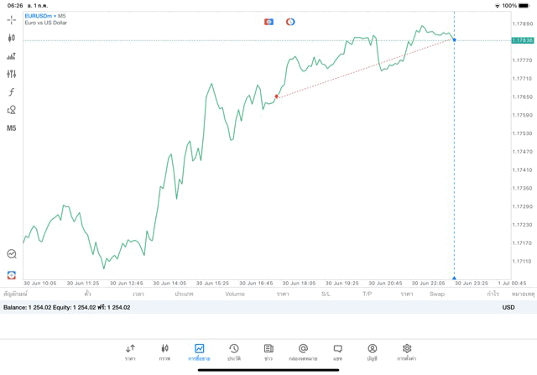The width and height of the screenshot is (537, 375).
Task: Tap the blue triangle marker on time axis
Action: click(454, 278)
